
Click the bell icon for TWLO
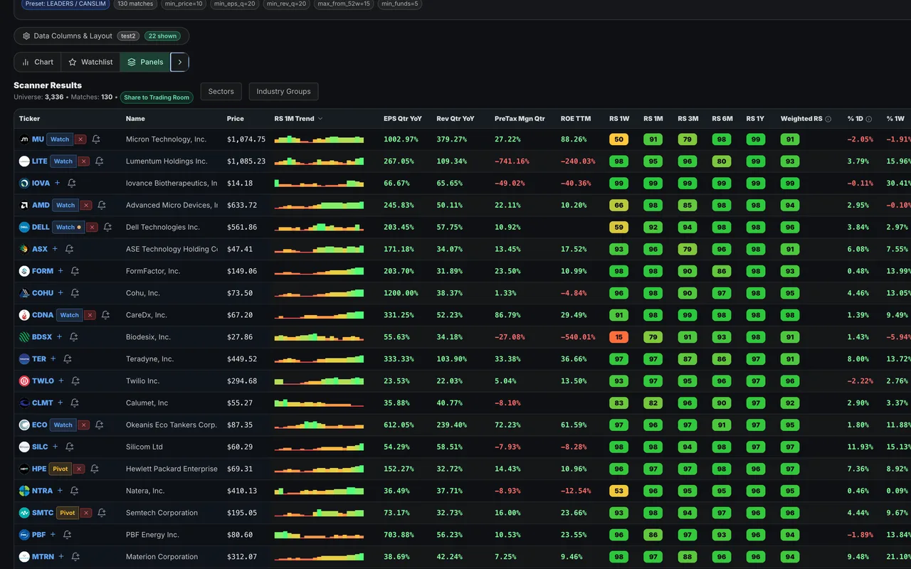[x=75, y=381]
